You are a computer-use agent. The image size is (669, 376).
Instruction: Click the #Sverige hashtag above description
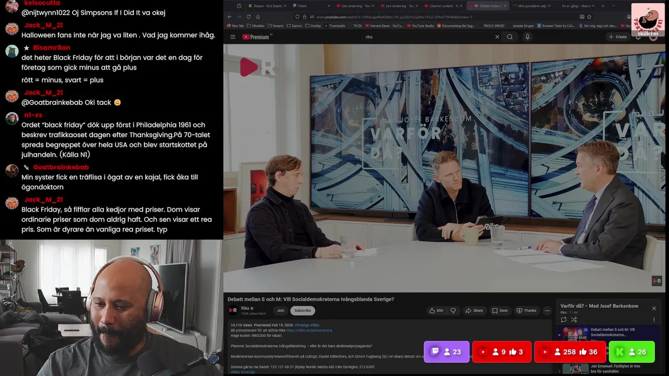click(x=302, y=325)
